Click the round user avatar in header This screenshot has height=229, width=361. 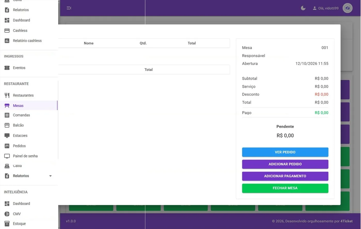point(347,8)
